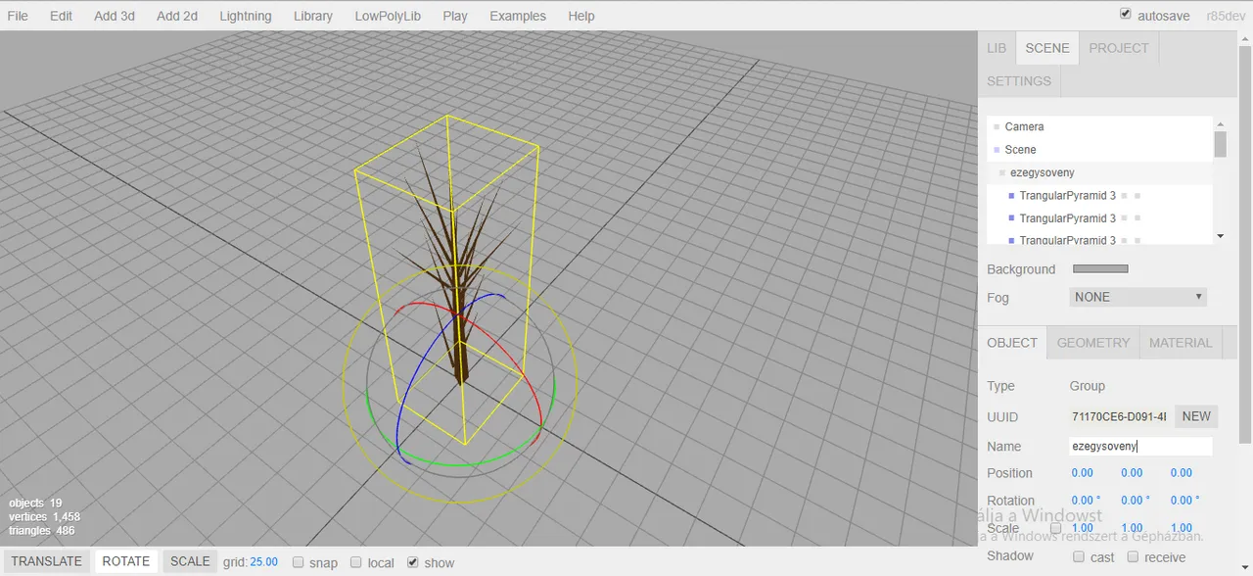Enable the snap checkbox
Image resolution: width=1253 pixels, height=576 pixels.
coord(299,562)
